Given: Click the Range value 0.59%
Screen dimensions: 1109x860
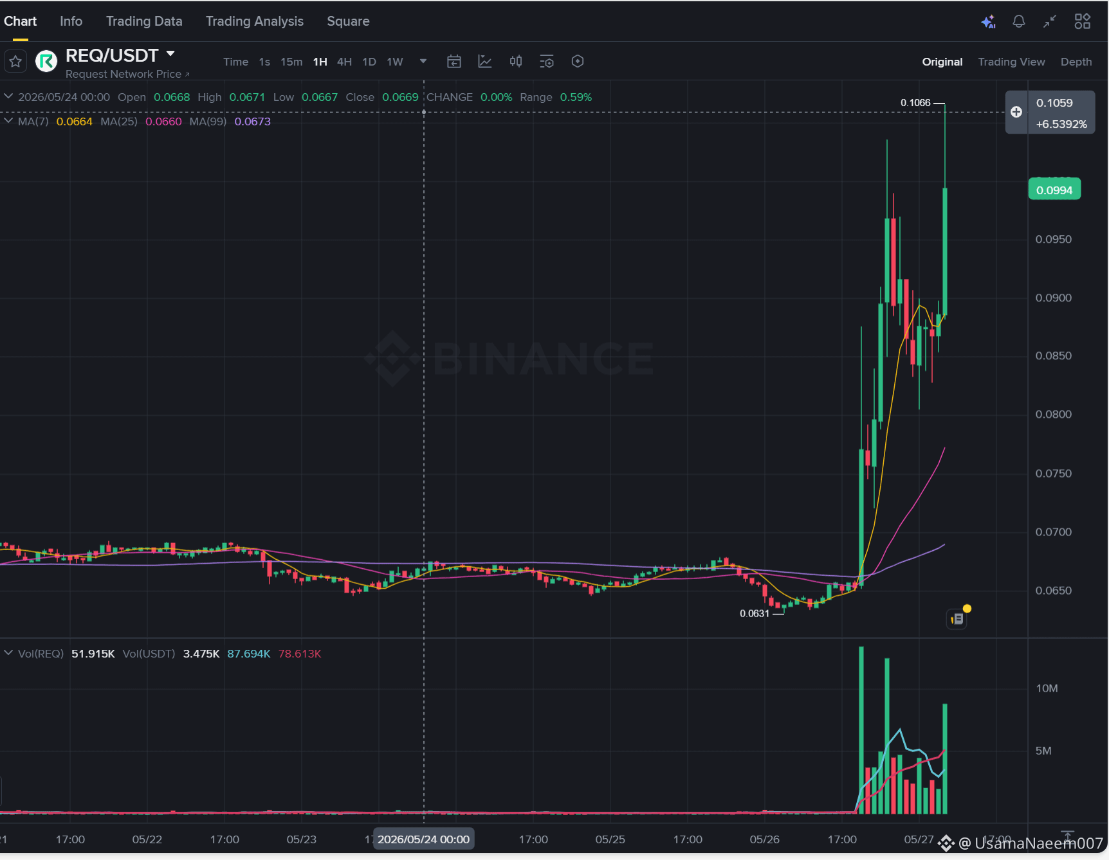Looking at the screenshot, I should click(576, 97).
